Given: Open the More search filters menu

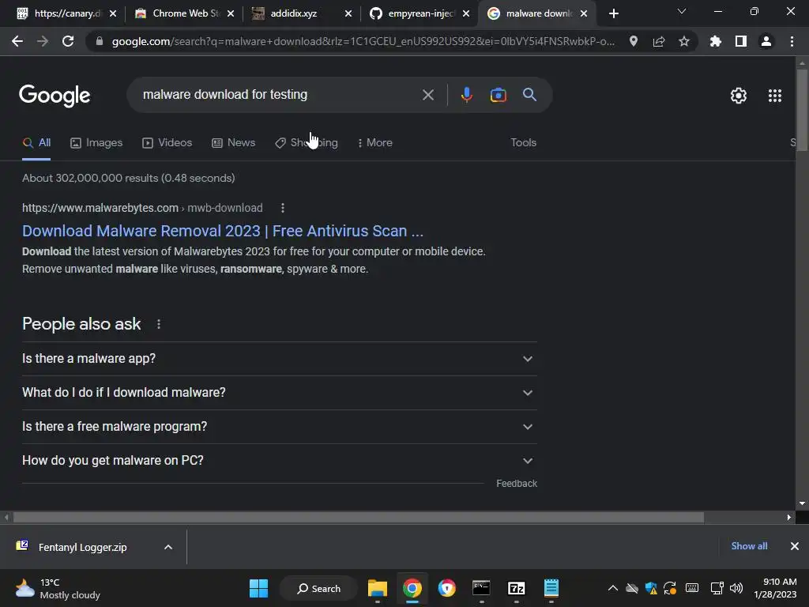Looking at the screenshot, I should click(374, 143).
